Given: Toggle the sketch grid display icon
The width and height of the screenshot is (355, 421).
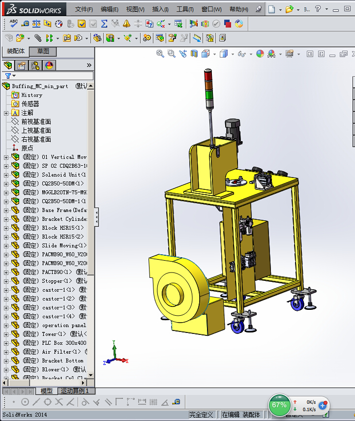Looking at the screenshot, I should [153, 402].
